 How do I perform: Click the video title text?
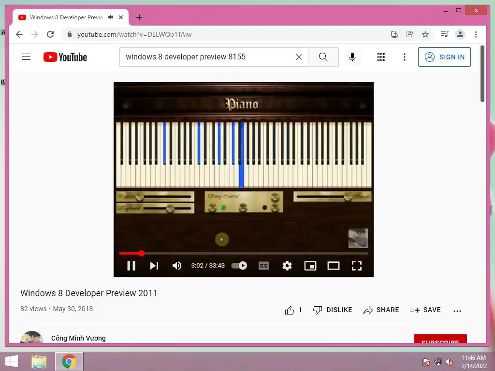click(x=89, y=293)
